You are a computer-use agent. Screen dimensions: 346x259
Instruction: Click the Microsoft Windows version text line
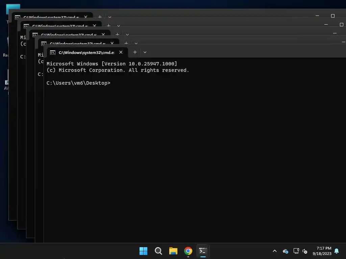click(112, 64)
